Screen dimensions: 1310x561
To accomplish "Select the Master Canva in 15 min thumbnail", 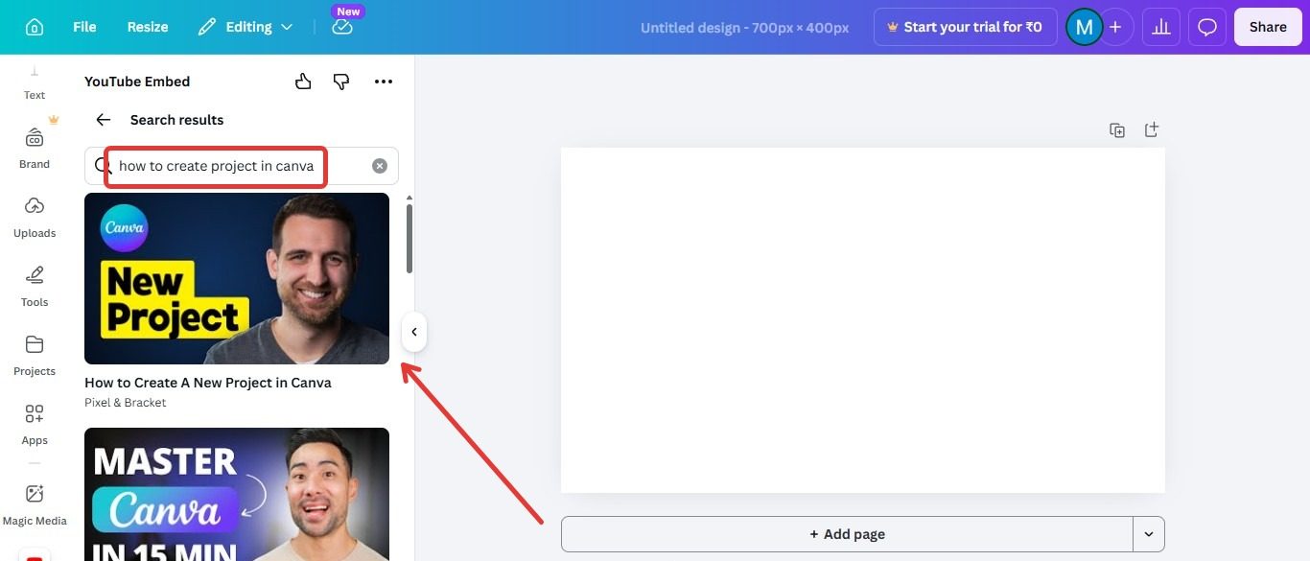I will point(237,494).
